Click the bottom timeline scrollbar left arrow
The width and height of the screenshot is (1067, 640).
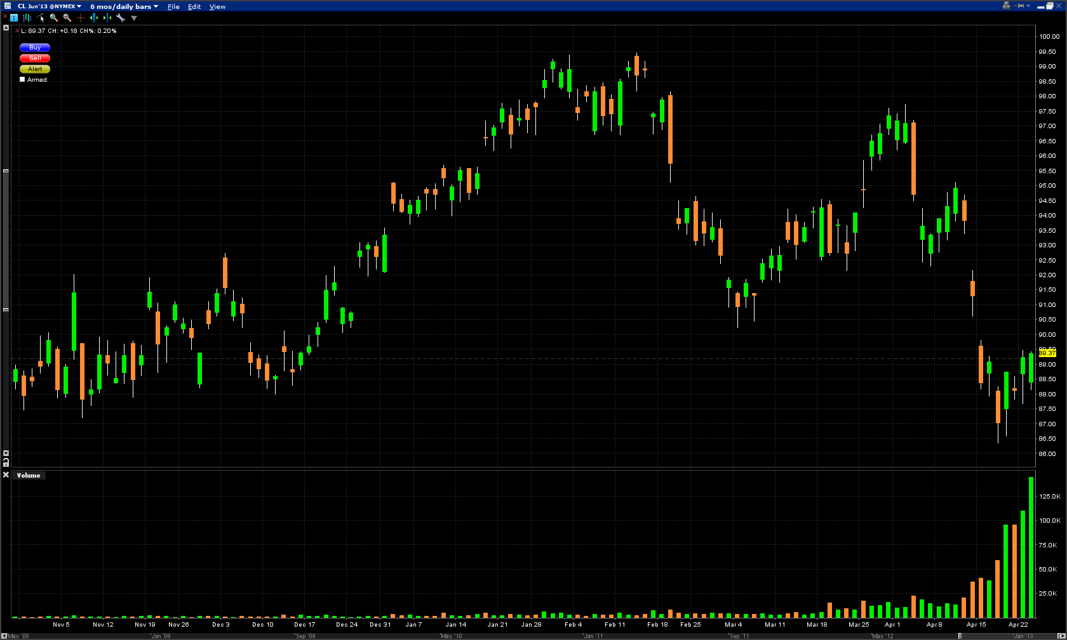(4, 636)
